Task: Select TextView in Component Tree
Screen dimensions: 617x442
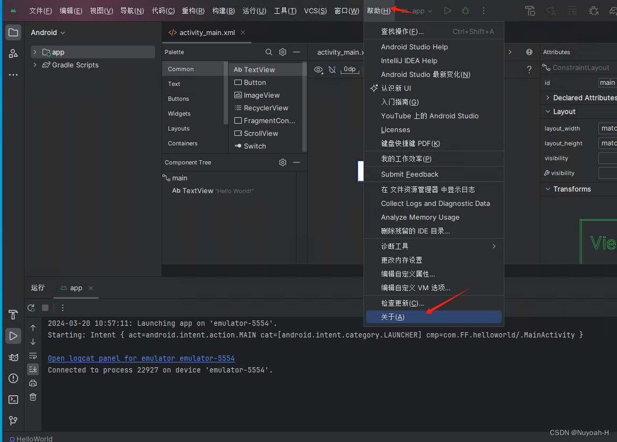Action: point(213,190)
